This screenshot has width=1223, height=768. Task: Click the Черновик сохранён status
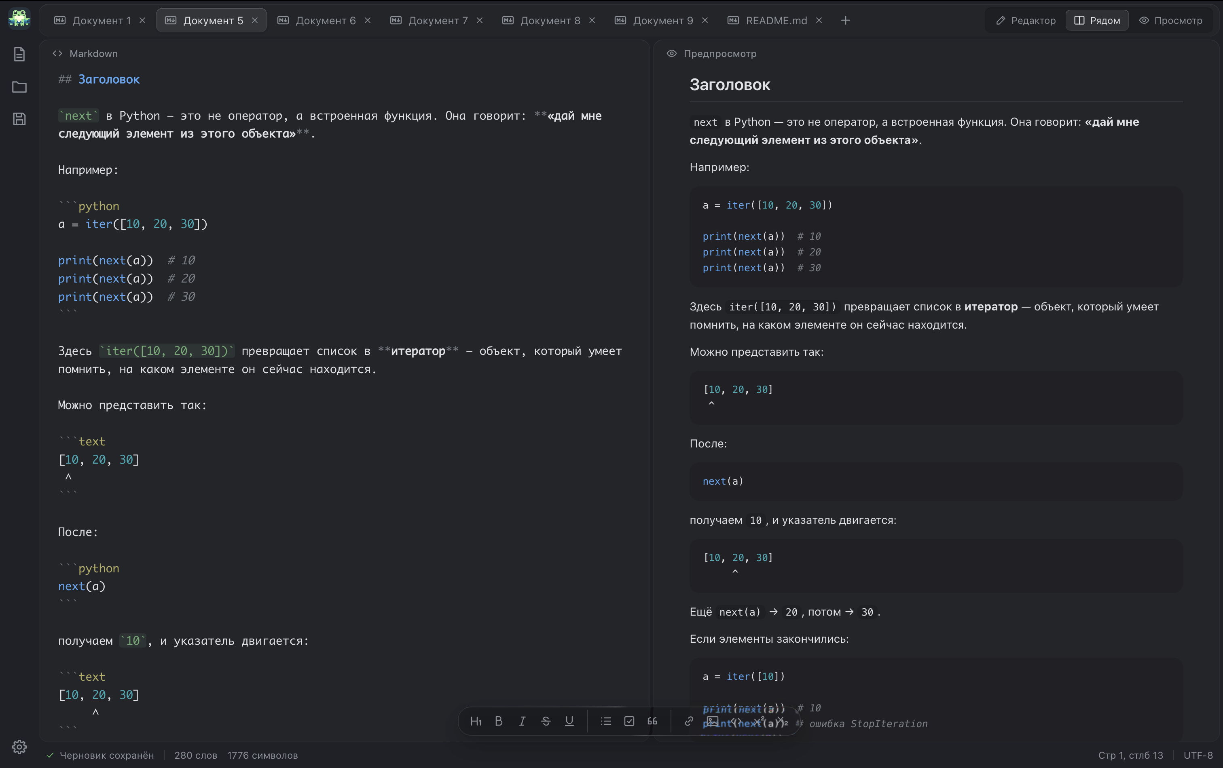100,755
